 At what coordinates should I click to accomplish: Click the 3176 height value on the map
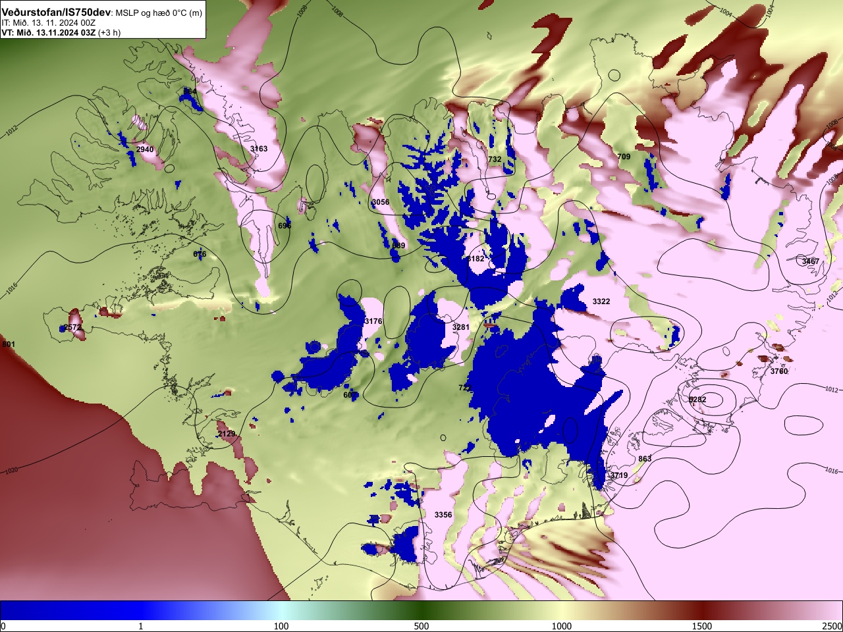click(373, 321)
